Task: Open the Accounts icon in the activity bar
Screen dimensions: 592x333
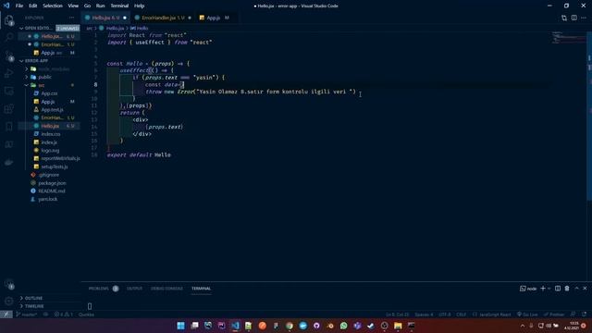Action: [x=8, y=284]
